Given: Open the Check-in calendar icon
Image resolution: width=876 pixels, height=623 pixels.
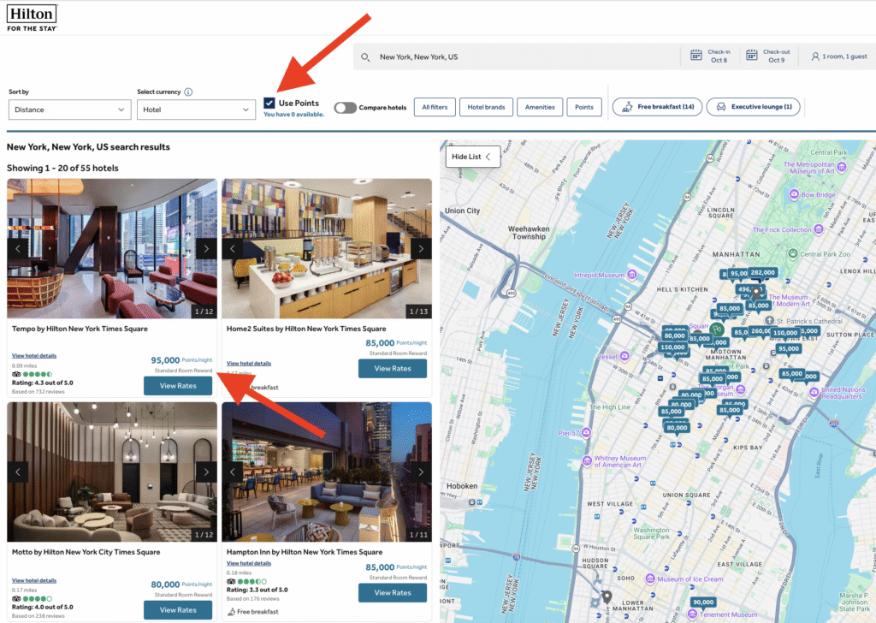Looking at the screenshot, I should [x=696, y=56].
